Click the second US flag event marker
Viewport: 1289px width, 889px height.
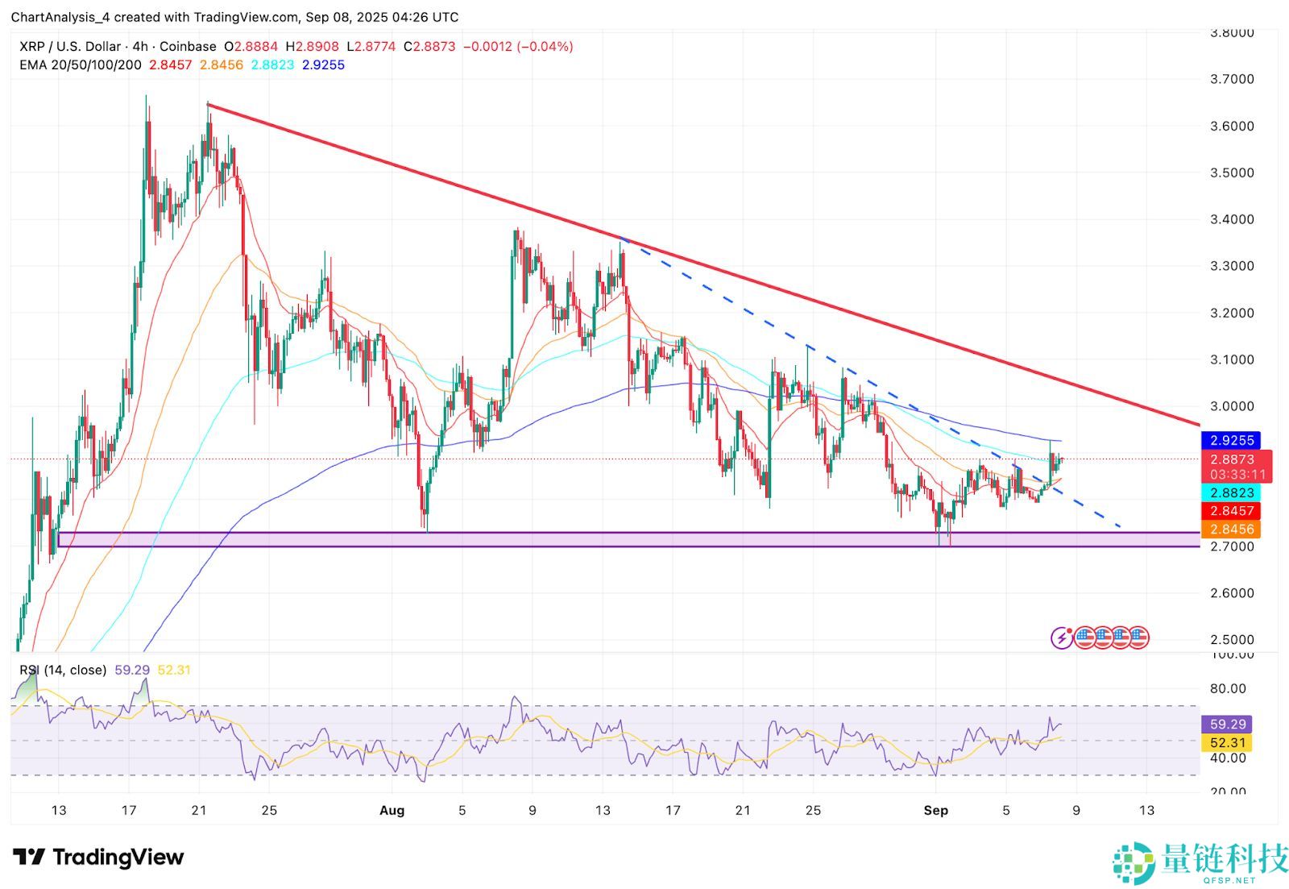[x=1102, y=638]
